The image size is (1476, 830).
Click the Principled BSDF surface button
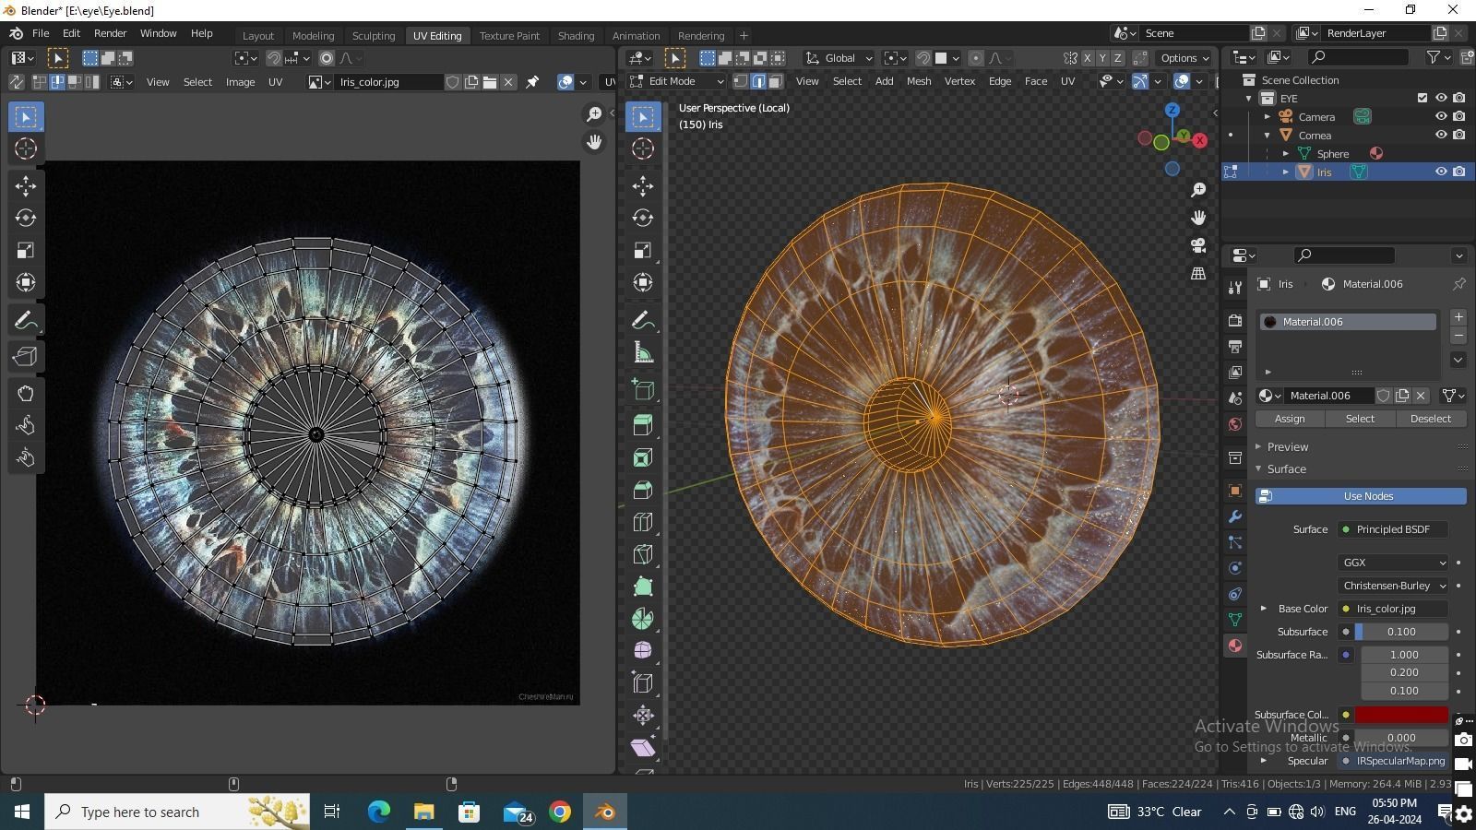click(x=1393, y=529)
